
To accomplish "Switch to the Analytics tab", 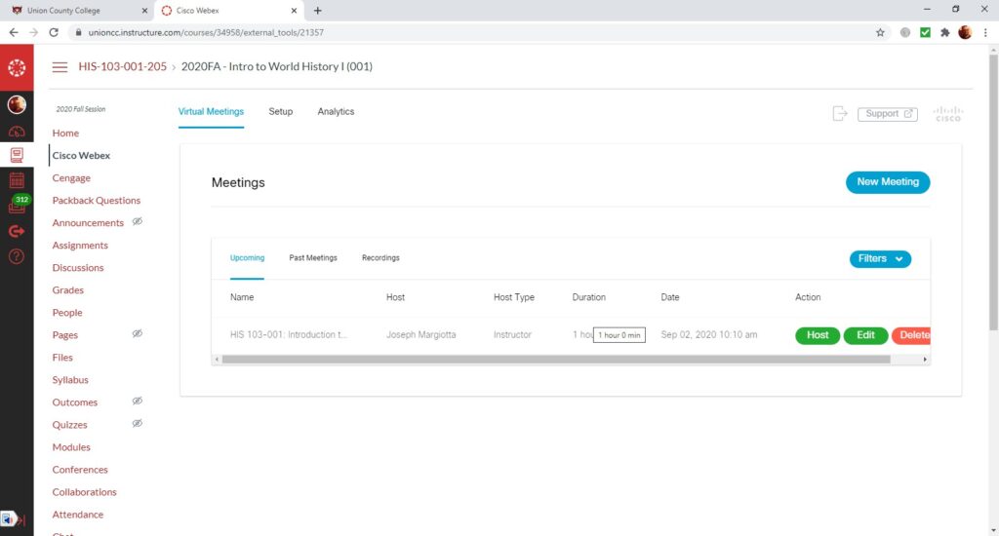I will coord(336,112).
